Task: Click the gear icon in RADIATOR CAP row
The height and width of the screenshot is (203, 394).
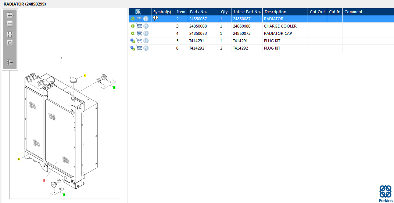Action: (133, 33)
